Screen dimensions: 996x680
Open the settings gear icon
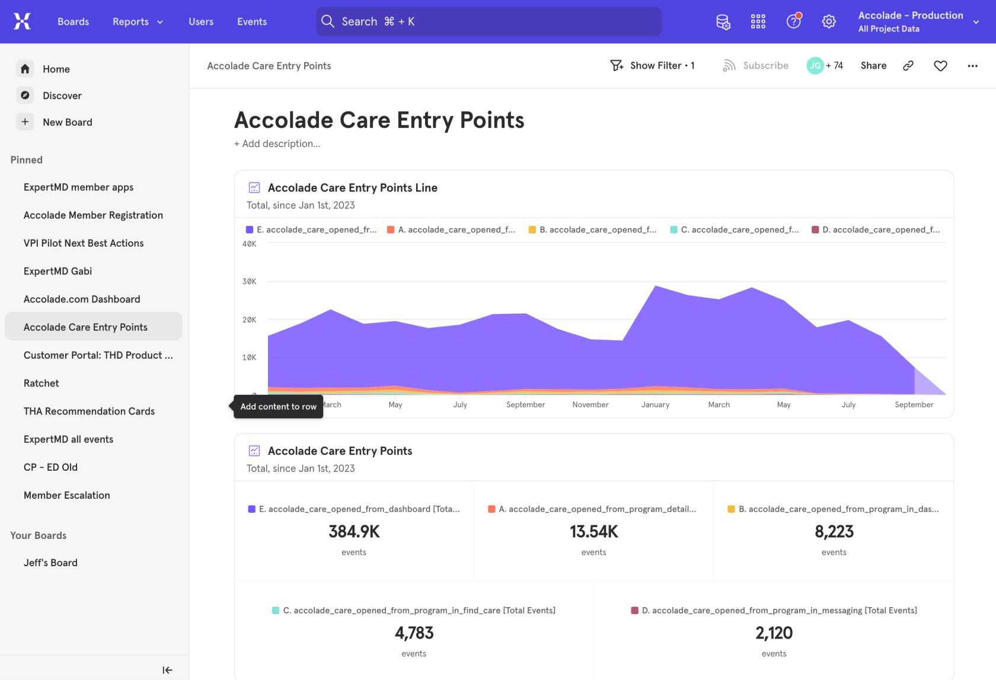pos(829,22)
